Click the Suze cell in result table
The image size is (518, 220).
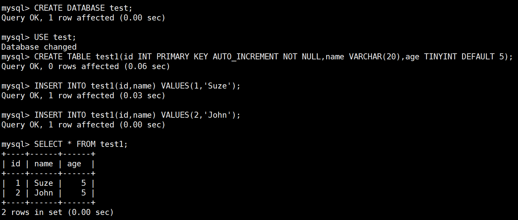pyautogui.click(x=44, y=183)
